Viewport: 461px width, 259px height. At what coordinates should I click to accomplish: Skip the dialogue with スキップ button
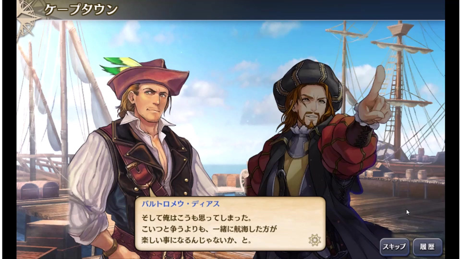(394, 247)
